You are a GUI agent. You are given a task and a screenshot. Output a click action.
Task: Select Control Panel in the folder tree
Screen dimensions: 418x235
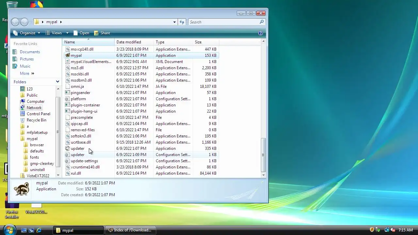pos(38,114)
